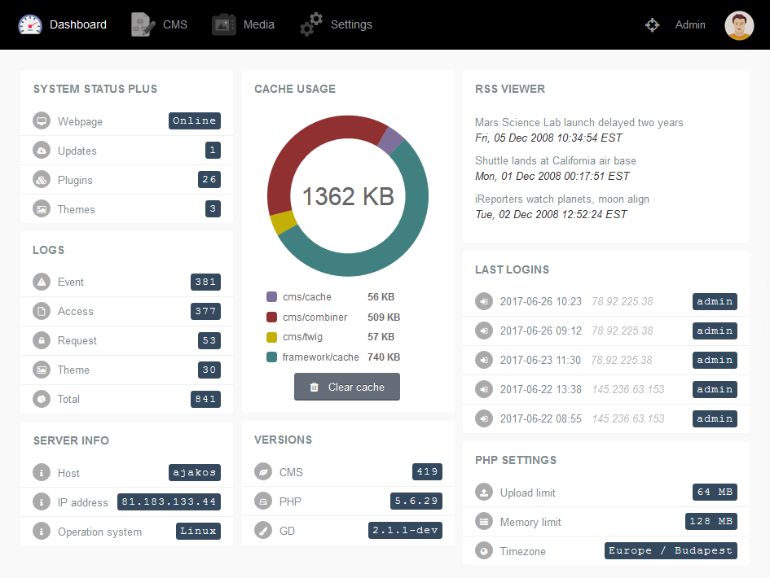770x578 pixels.
Task: Click admin badge for 2017-06-23 11:30 login
Action: 715,360
